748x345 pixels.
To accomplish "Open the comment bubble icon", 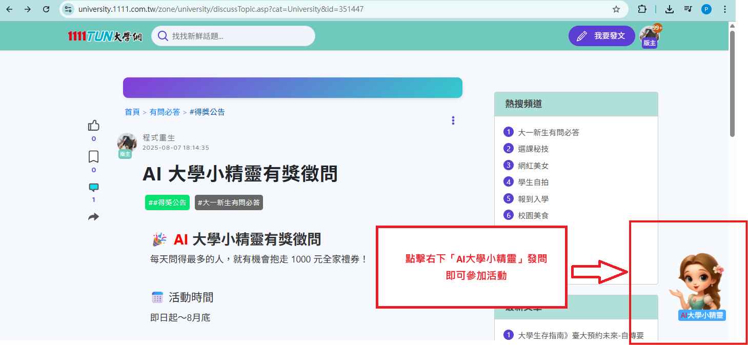I will point(93,187).
